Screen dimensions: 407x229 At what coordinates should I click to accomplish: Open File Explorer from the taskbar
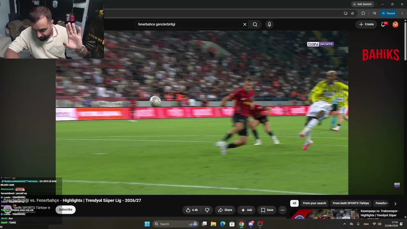213,224
